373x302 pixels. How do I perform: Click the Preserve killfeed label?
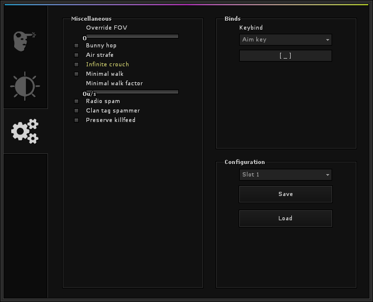coord(111,120)
